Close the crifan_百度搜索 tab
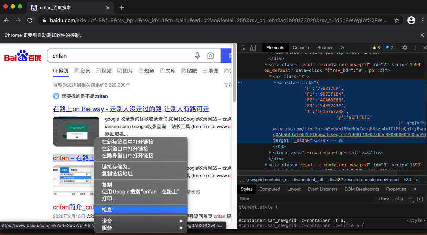 pos(108,8)
